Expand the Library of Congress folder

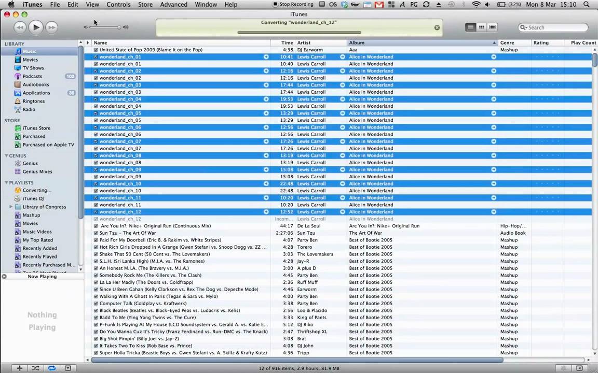point(11,207)
